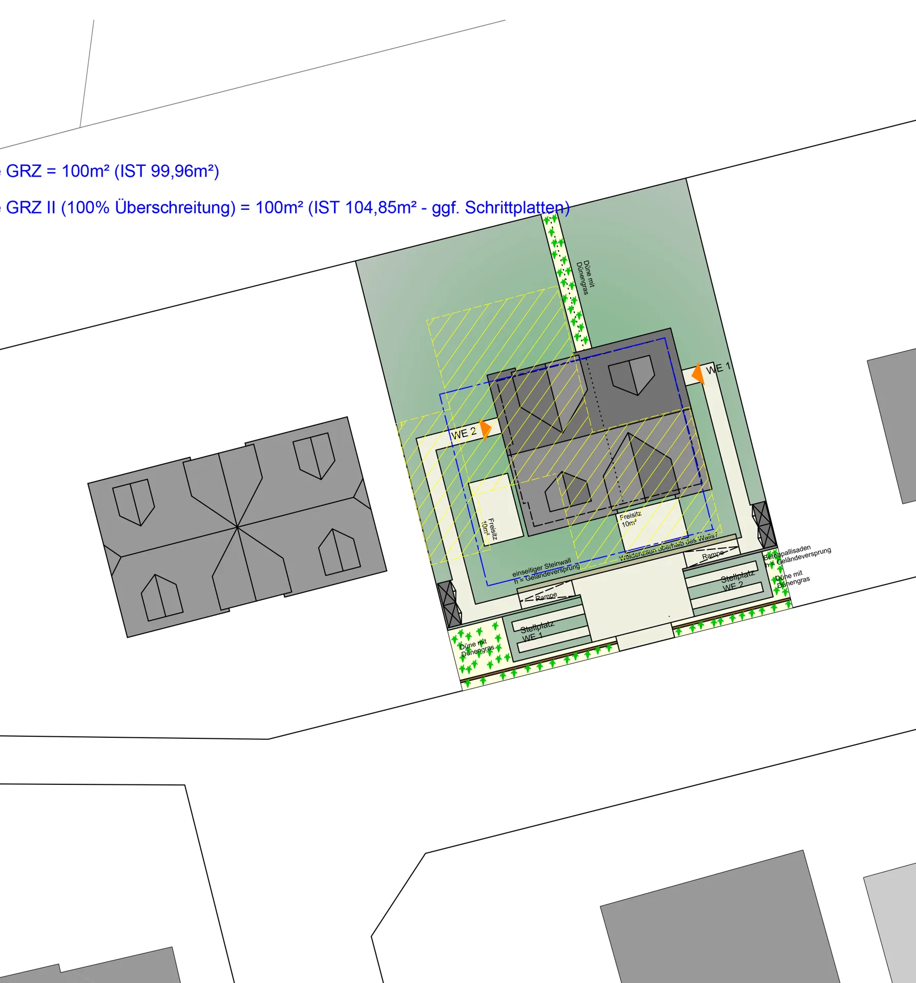916x983 pixels.
Task: Select the large grey neighbouring building on the left
Action: click(237, 527)
